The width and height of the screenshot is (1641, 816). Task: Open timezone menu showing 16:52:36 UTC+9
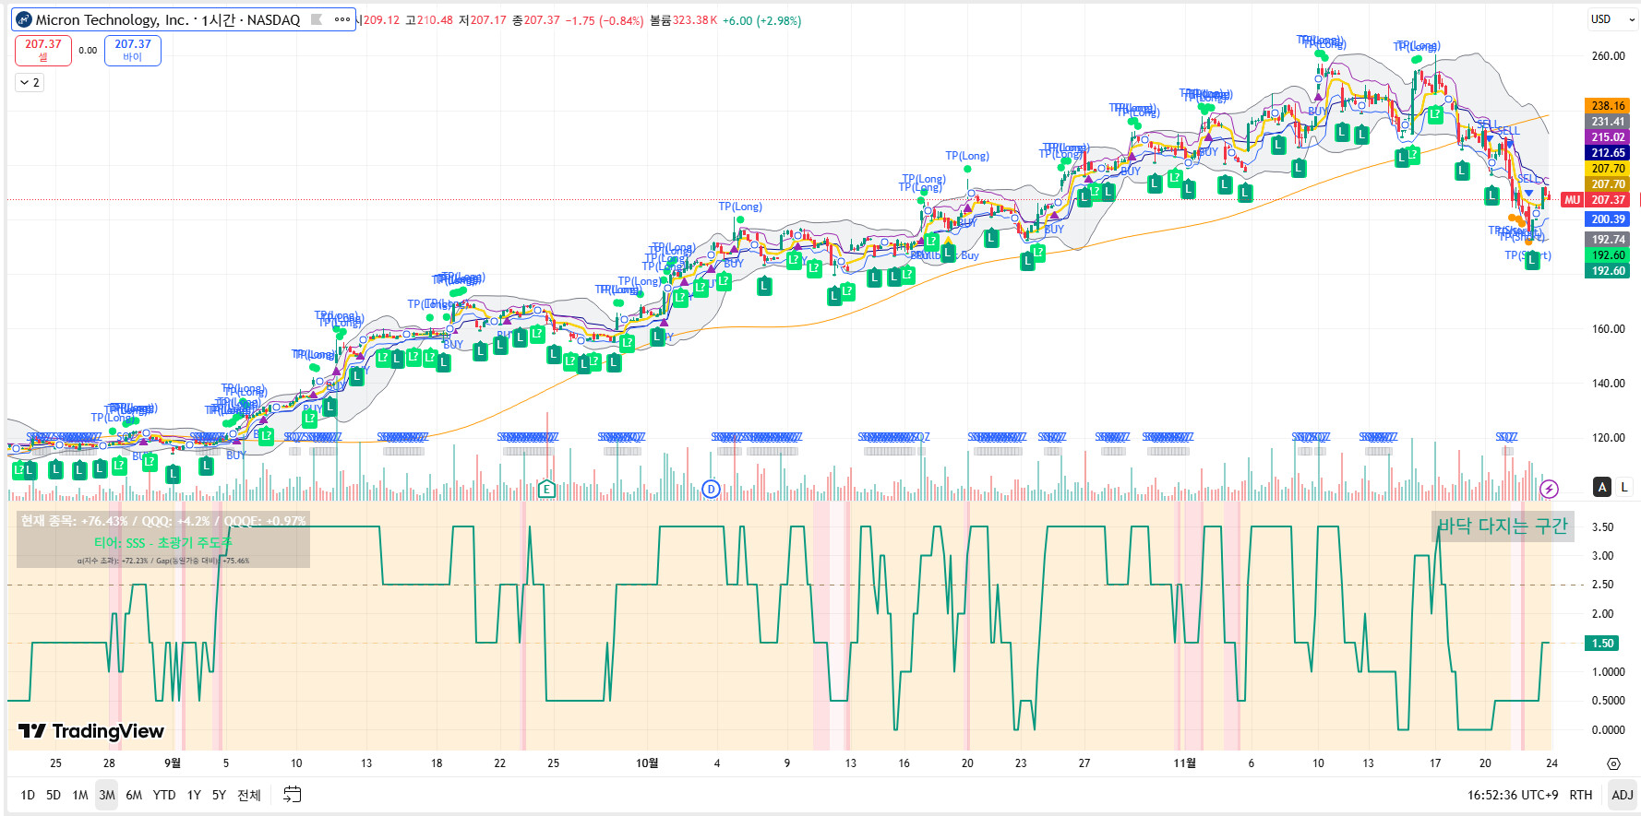click(x=1512, y=795)
